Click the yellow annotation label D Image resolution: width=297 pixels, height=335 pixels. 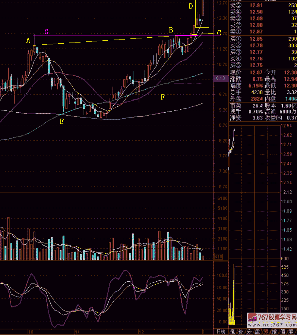190,6
